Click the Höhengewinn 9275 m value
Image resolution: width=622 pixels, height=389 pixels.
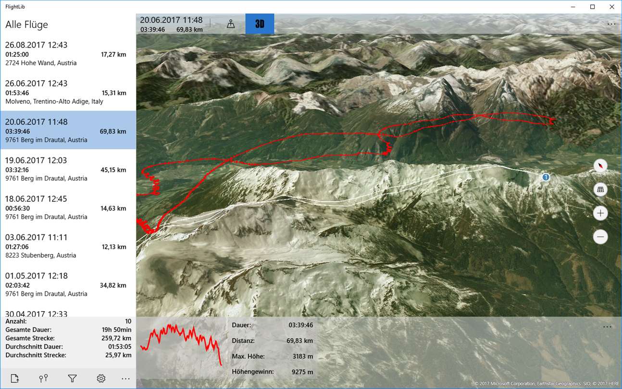coord(302,372)
